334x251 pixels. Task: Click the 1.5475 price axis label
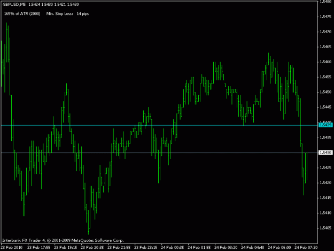[325, 17]
